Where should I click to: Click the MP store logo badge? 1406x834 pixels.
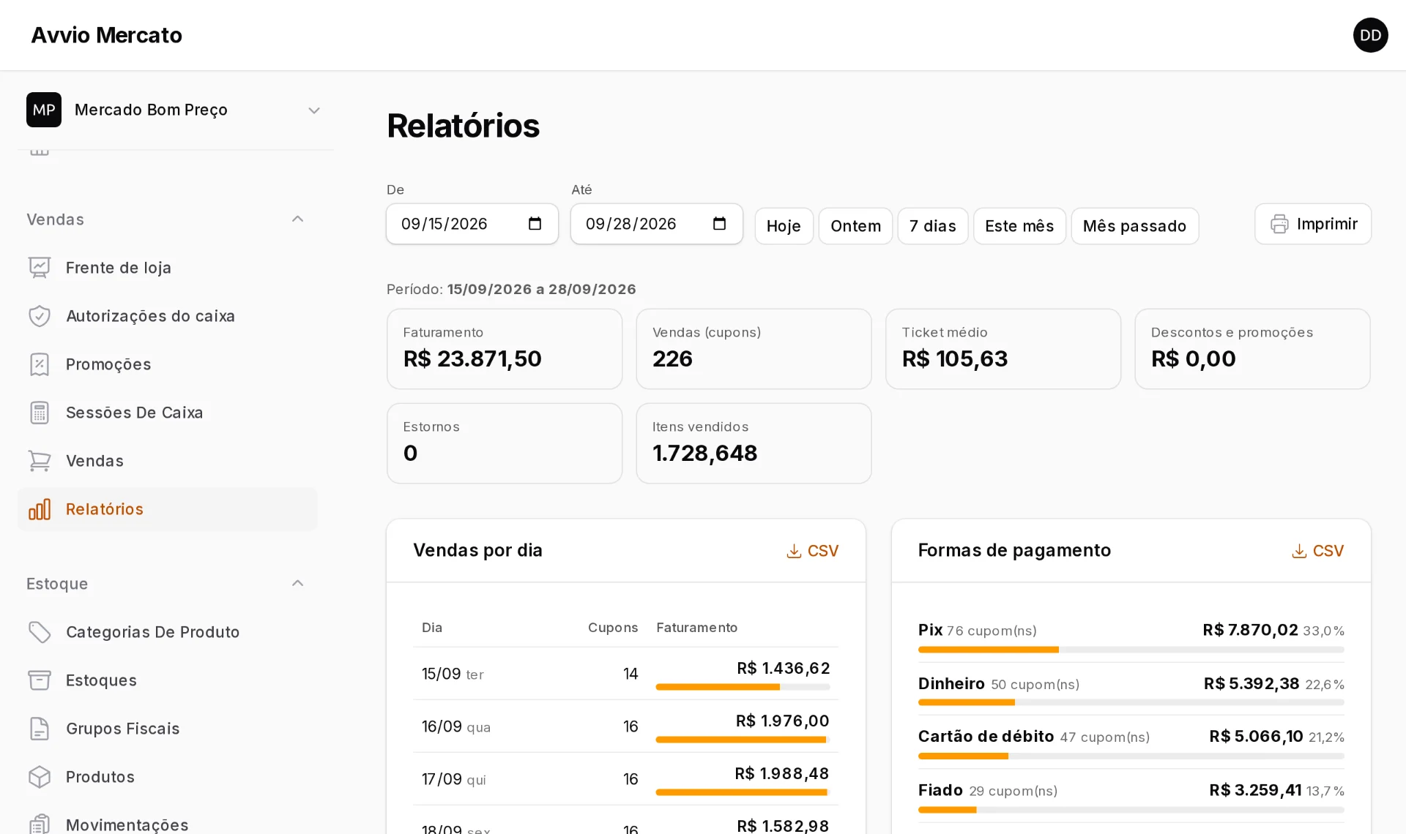point(44,110)
